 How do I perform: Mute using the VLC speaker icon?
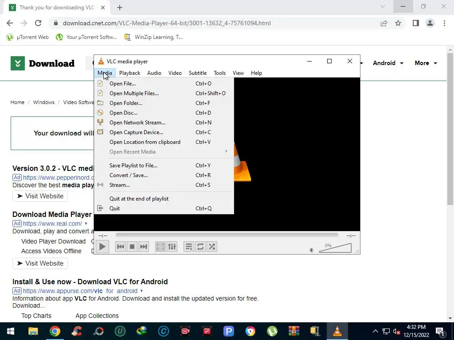312,250
